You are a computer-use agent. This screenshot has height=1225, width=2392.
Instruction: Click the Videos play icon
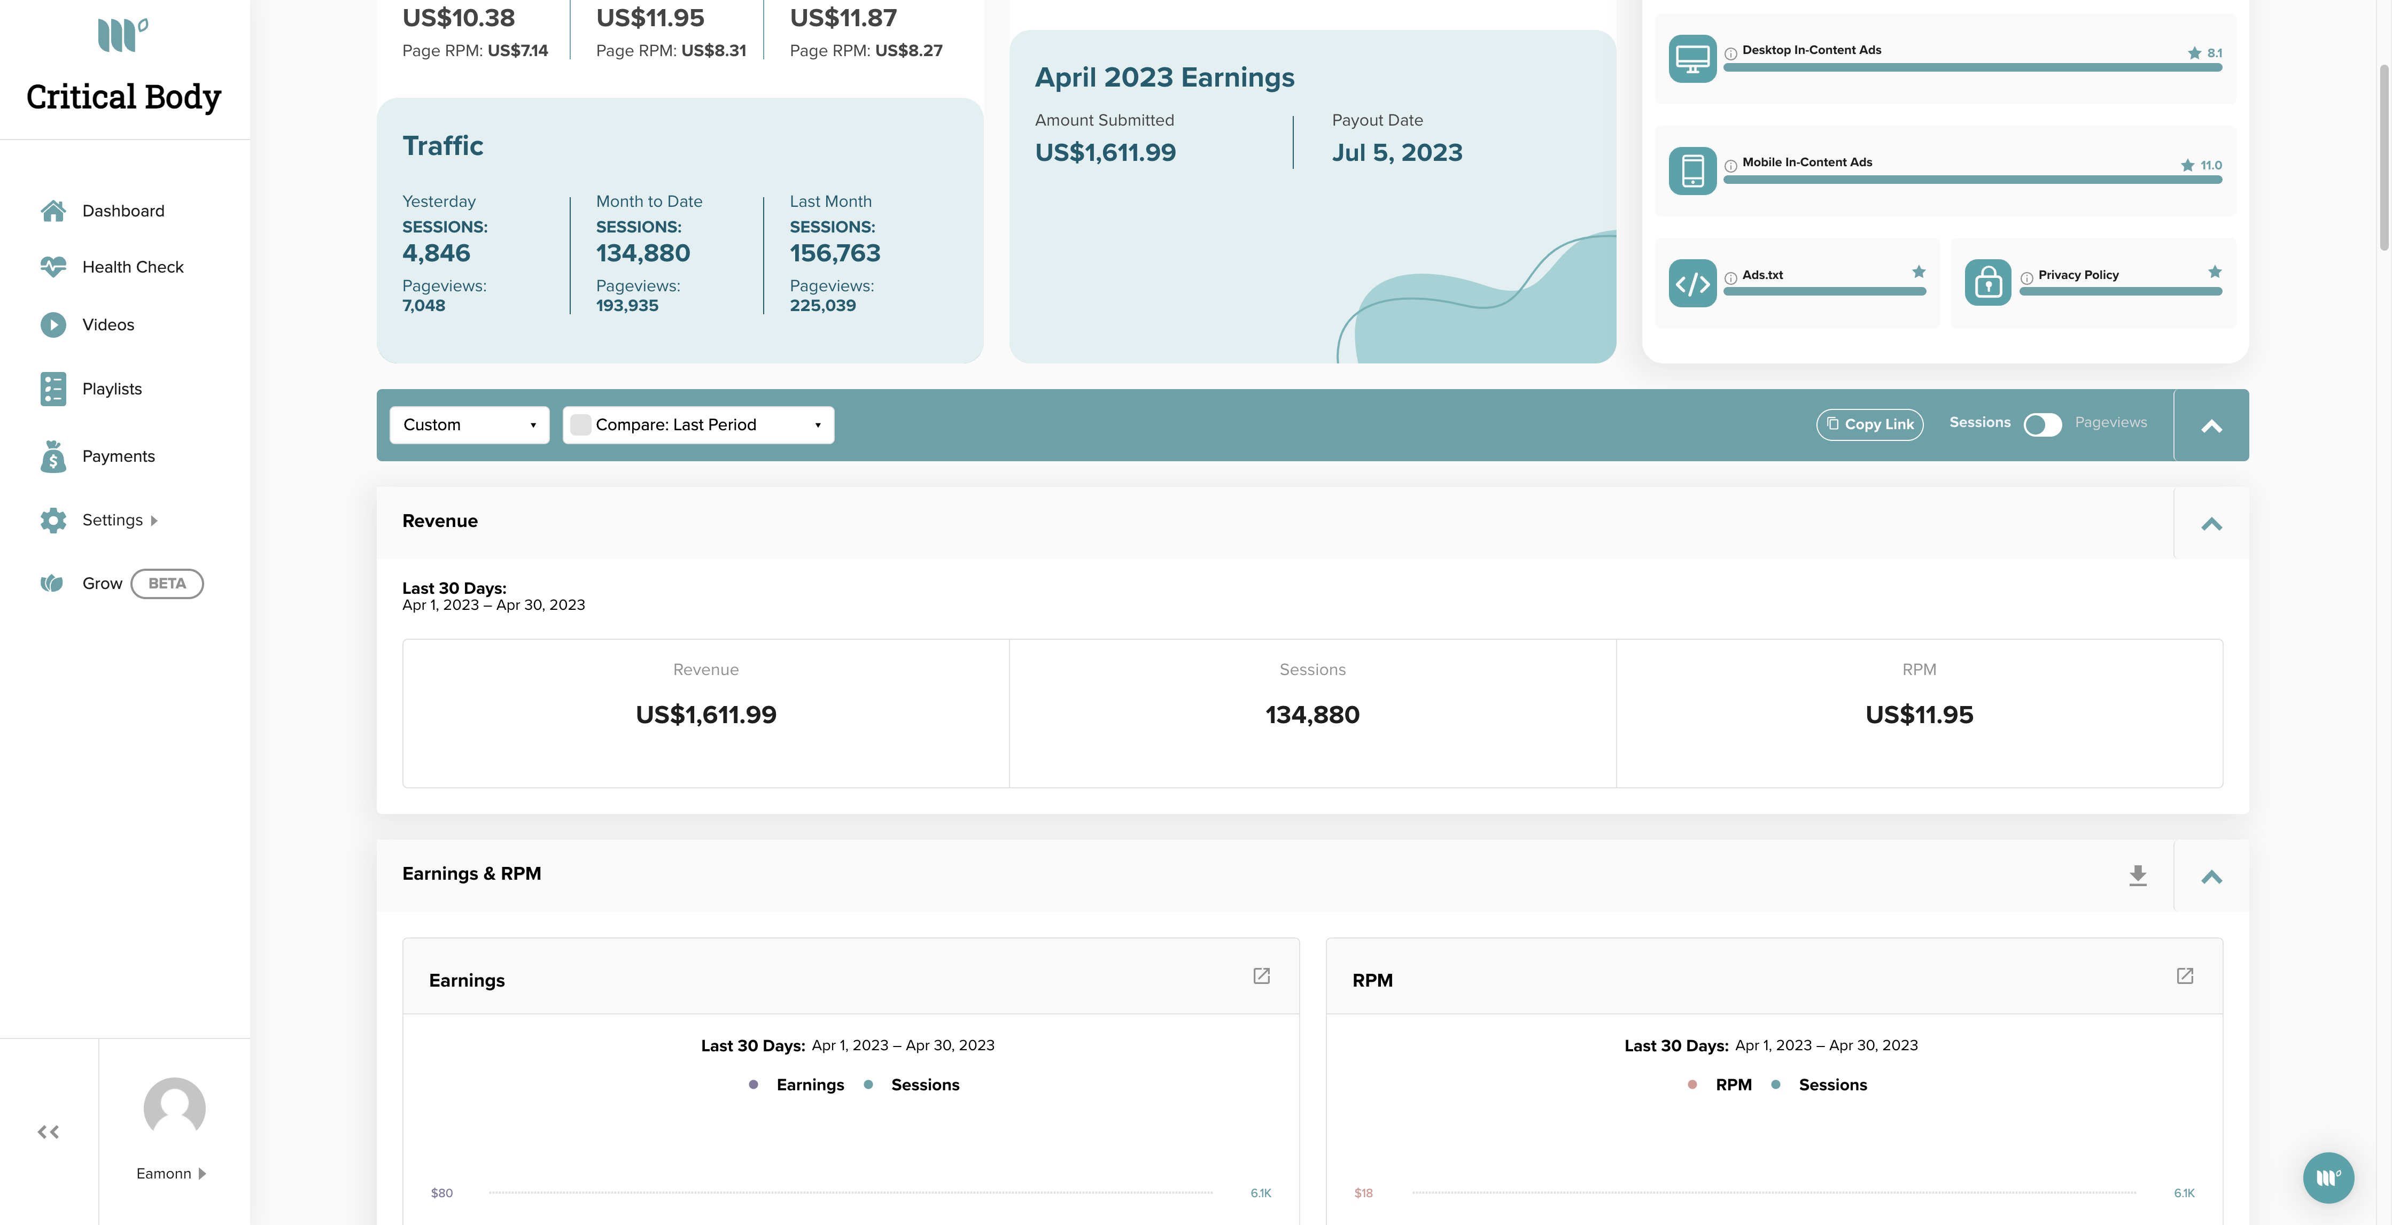54,324
